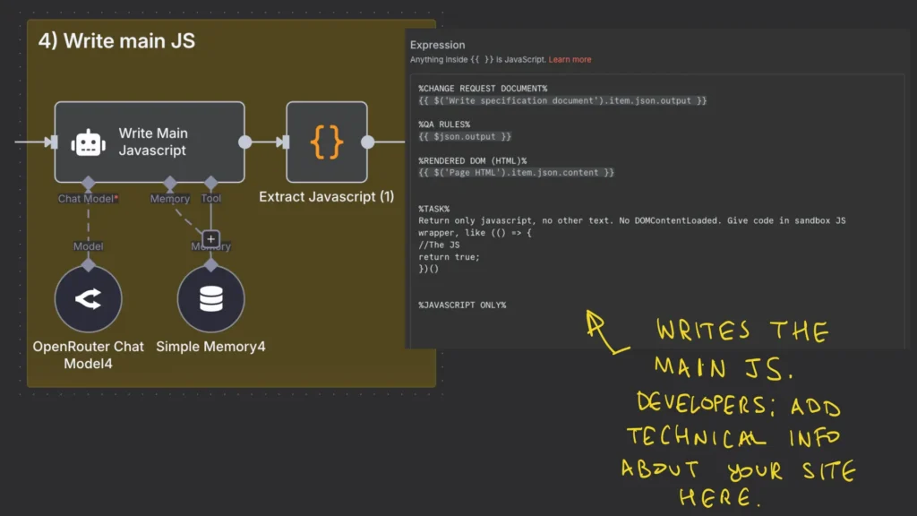Viewport: 917px width, 516px height.
Task: Select the Write Main Javascript robot icon
Action: click(89, 142)
